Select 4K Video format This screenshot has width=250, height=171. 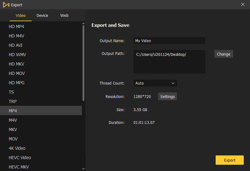(41, 148)
